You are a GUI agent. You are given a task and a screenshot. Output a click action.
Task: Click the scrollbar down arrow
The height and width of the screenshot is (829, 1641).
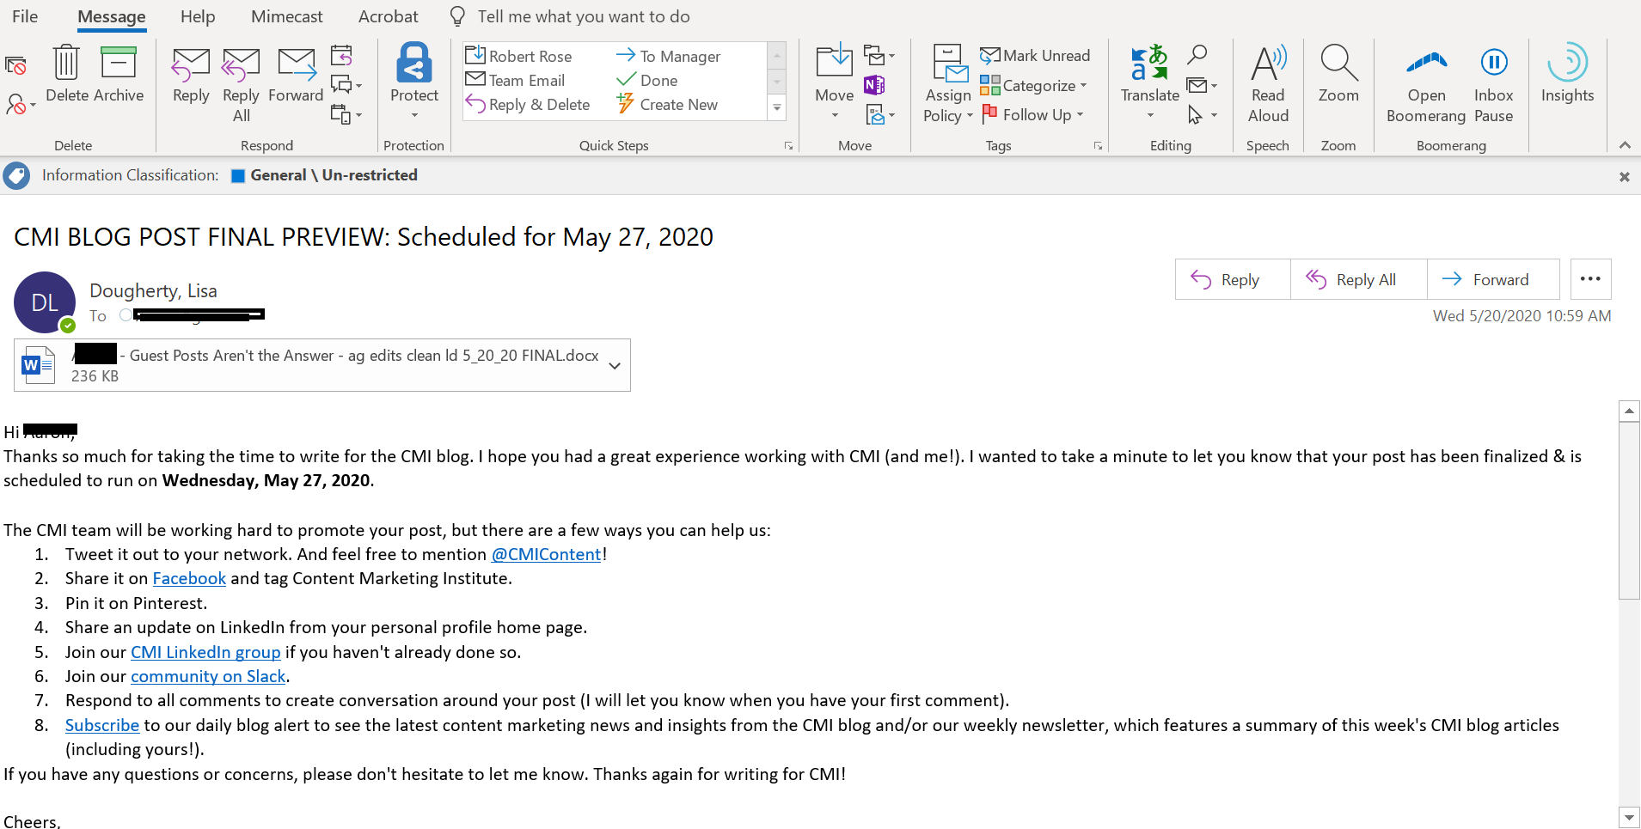click(x=1629, y=817)
